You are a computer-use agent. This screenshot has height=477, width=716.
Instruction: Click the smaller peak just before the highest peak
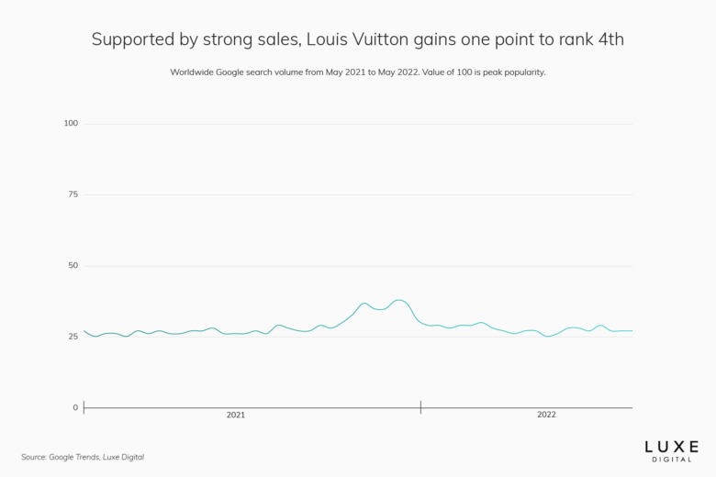[x=364, y=303]
